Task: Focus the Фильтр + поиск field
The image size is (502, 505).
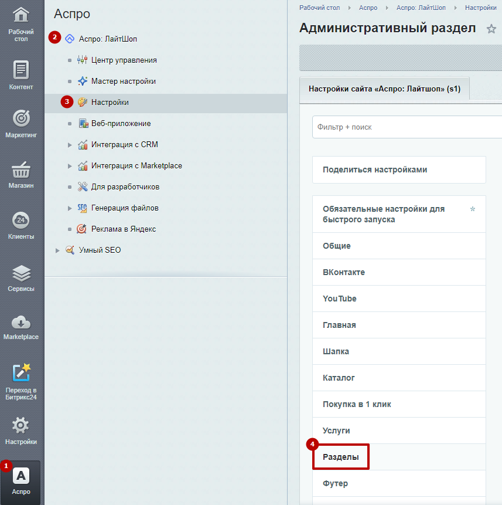Action: 407,127
